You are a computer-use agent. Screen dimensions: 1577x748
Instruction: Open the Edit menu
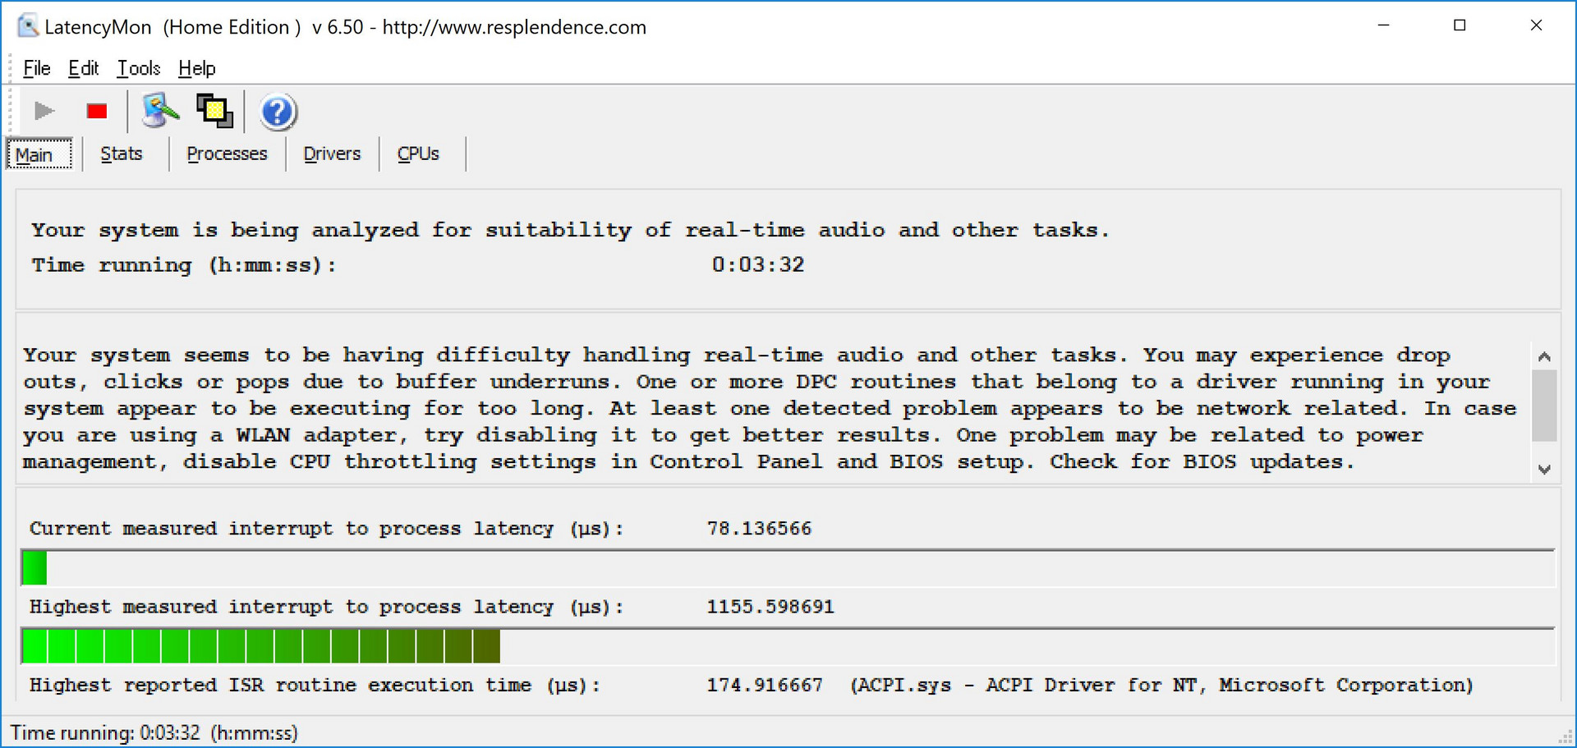pos(83,68)
